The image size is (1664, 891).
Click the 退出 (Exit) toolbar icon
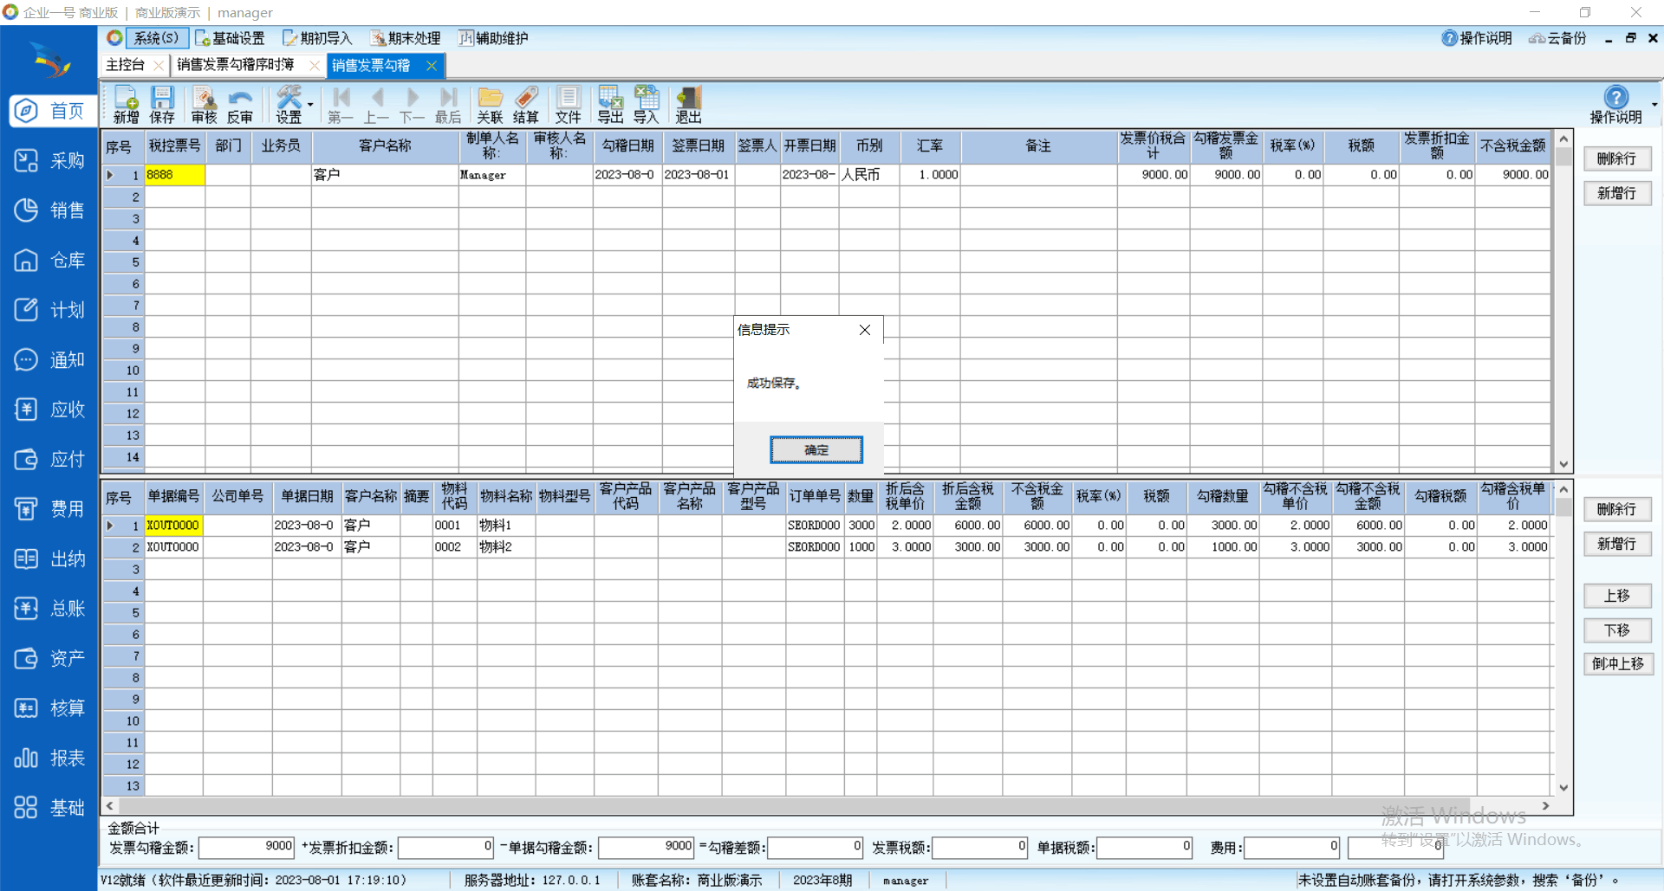(x=688, y=105)
